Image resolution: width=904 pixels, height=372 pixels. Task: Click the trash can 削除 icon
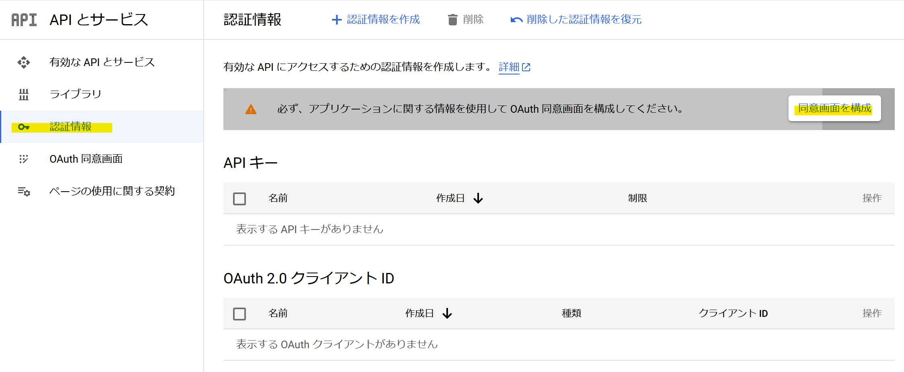tap(453, 20)
